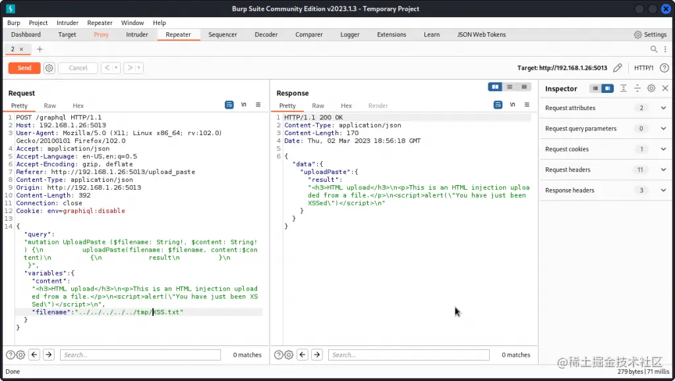
Task: Select top-bottom layout view
Action: pyautogui.click(x=510, y=87)
